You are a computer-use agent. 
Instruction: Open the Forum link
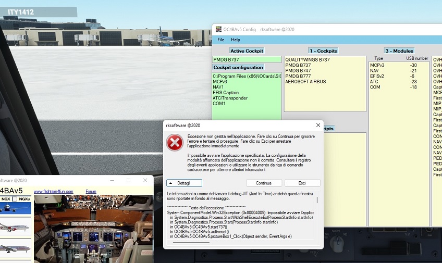91,192
